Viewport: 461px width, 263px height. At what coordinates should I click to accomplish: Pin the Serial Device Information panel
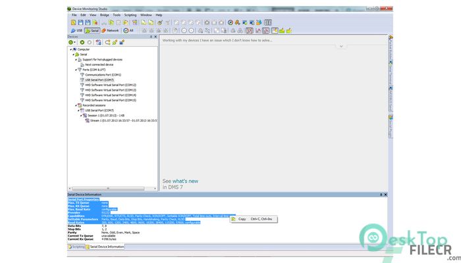(x=381, y=195)
